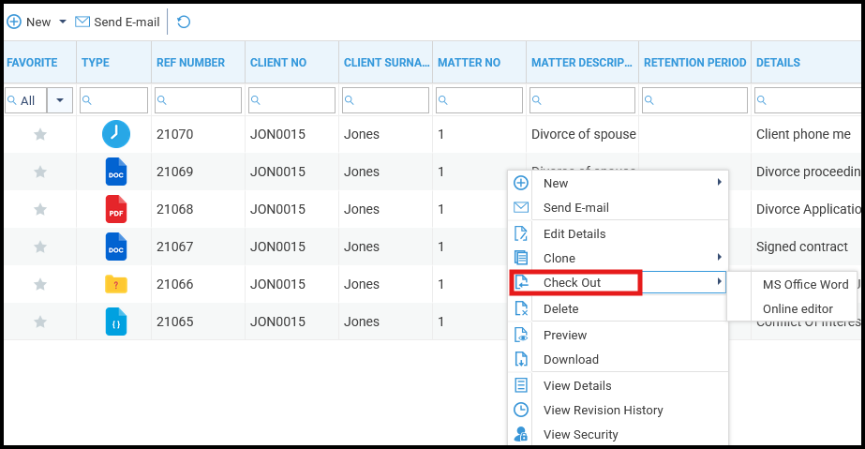
Task: Sort by the REF NUMBER column header
Action: (190, 63)
